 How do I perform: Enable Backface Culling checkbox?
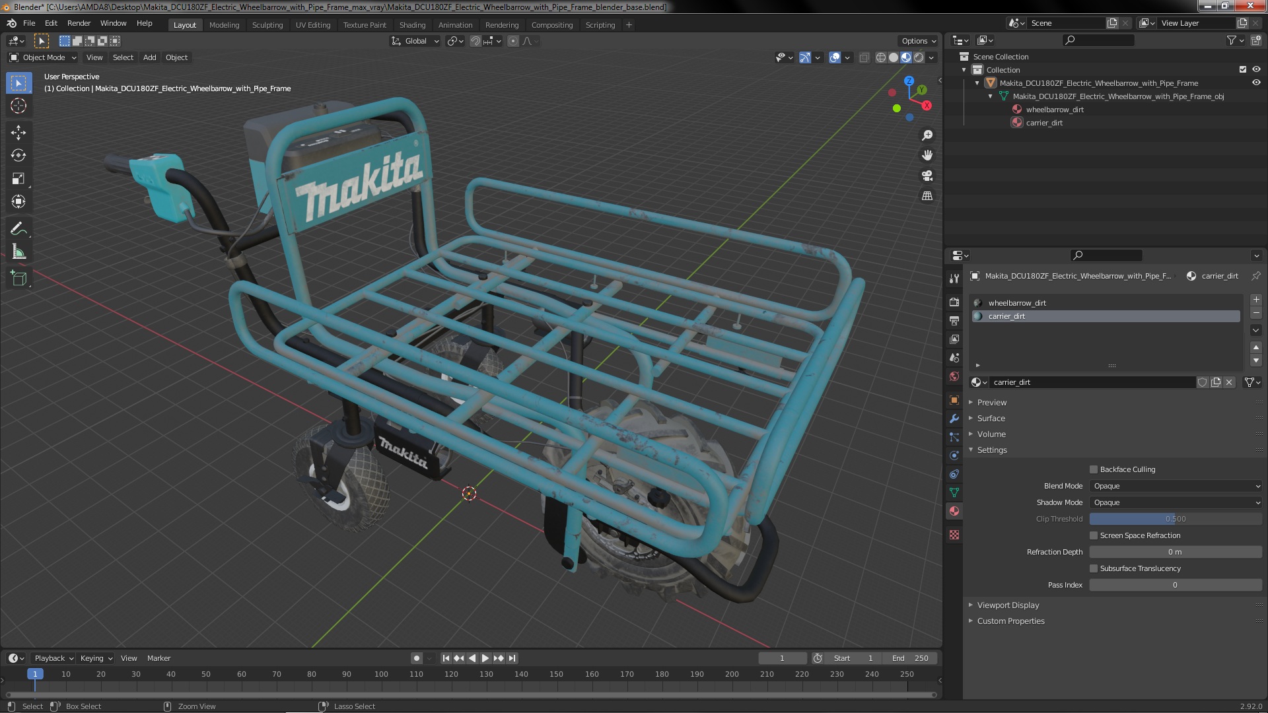pyautogui.click(x=1094, y=469)
